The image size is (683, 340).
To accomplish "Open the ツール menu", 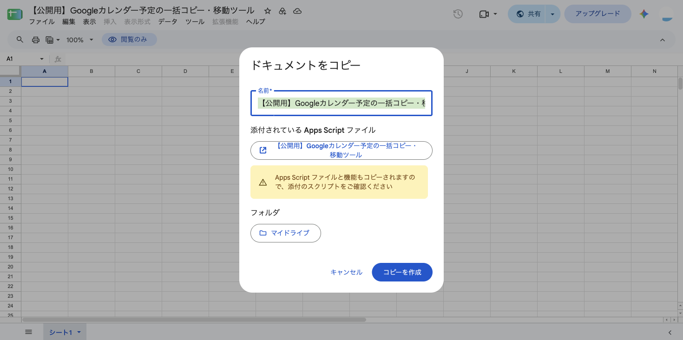I will (x=195, y=22).
